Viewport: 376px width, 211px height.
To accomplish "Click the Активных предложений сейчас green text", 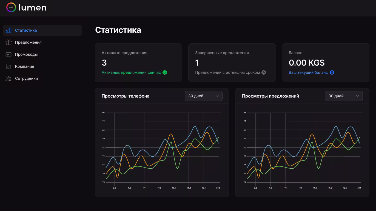I will (x=131, y=72).
